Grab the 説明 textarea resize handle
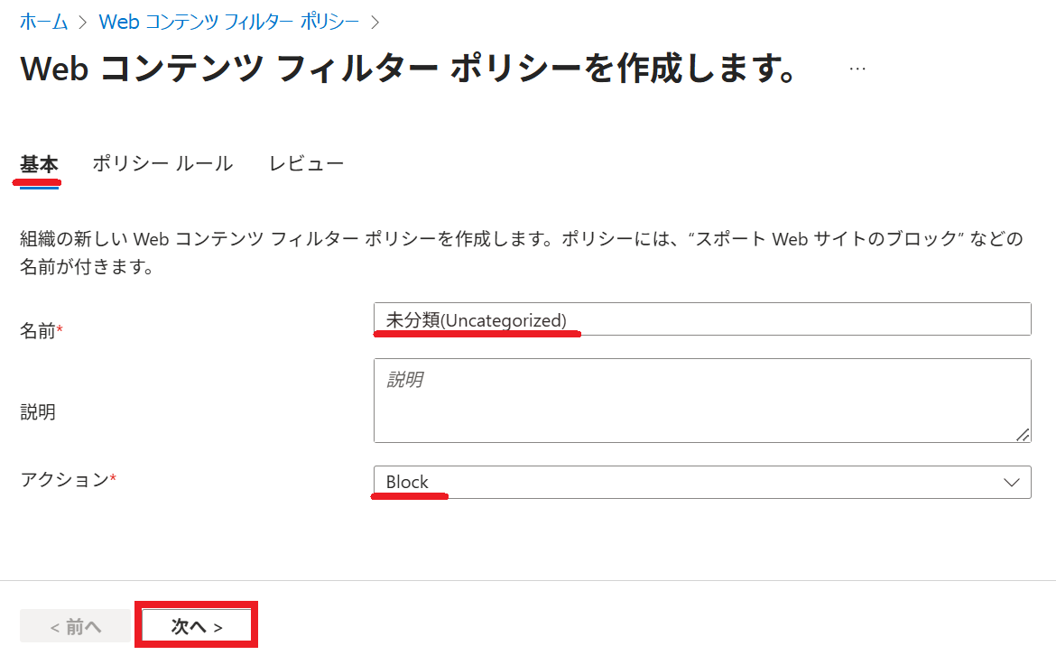 [x=1022, y=434]
